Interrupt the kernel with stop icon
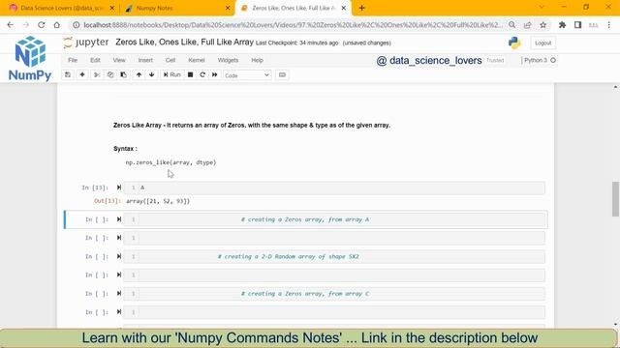The width and height of the screenshot is (620, 348). [x=190, y=74]
